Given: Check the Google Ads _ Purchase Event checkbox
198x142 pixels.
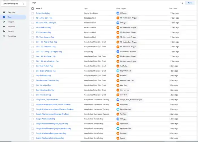Looking at the screenshot, I should (x=33, y=100).
